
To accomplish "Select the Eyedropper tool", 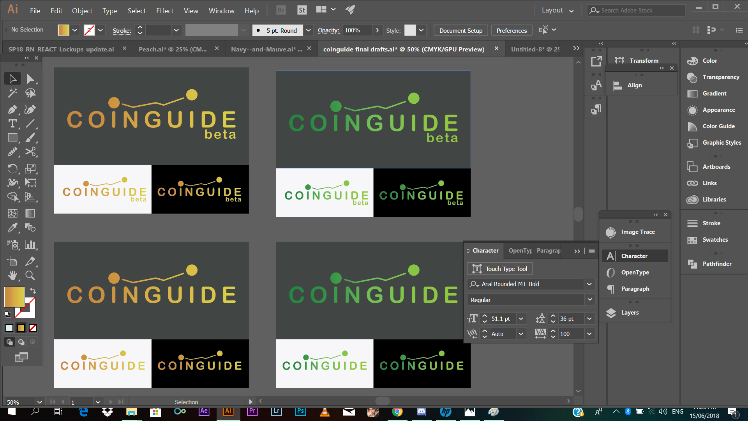I will (x=12, y=227).
